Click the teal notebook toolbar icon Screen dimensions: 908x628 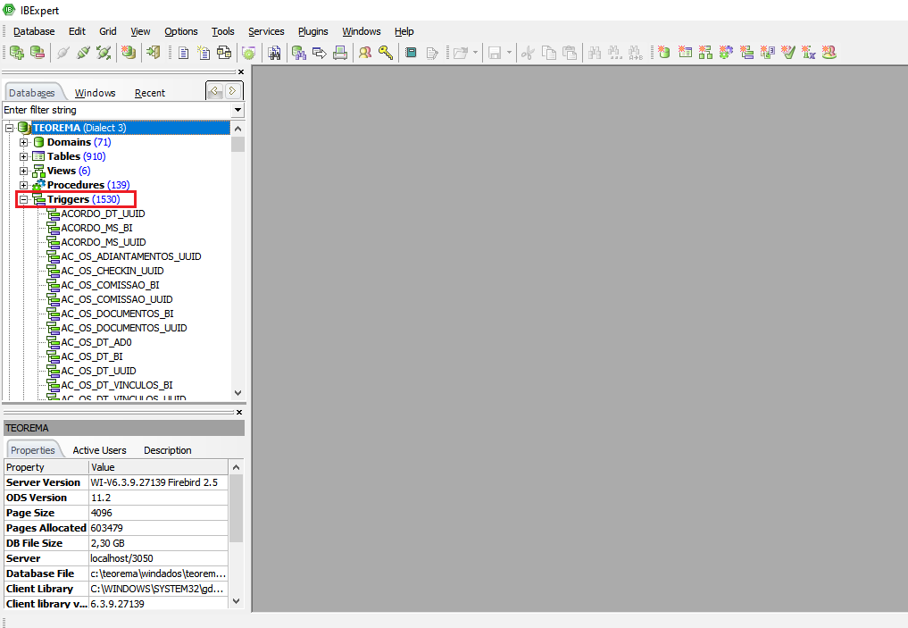point(411,53)
